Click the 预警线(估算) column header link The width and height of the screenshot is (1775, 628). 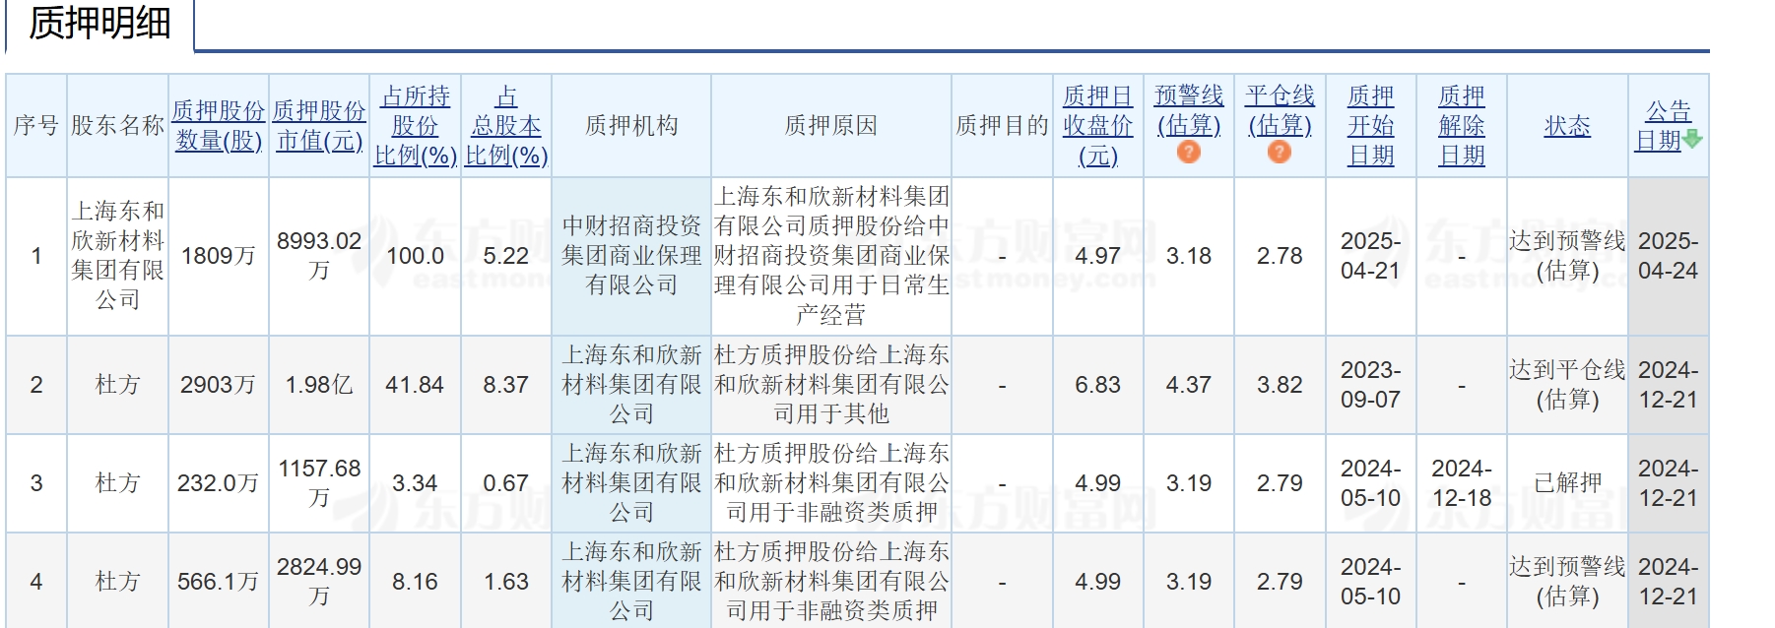1189,110
